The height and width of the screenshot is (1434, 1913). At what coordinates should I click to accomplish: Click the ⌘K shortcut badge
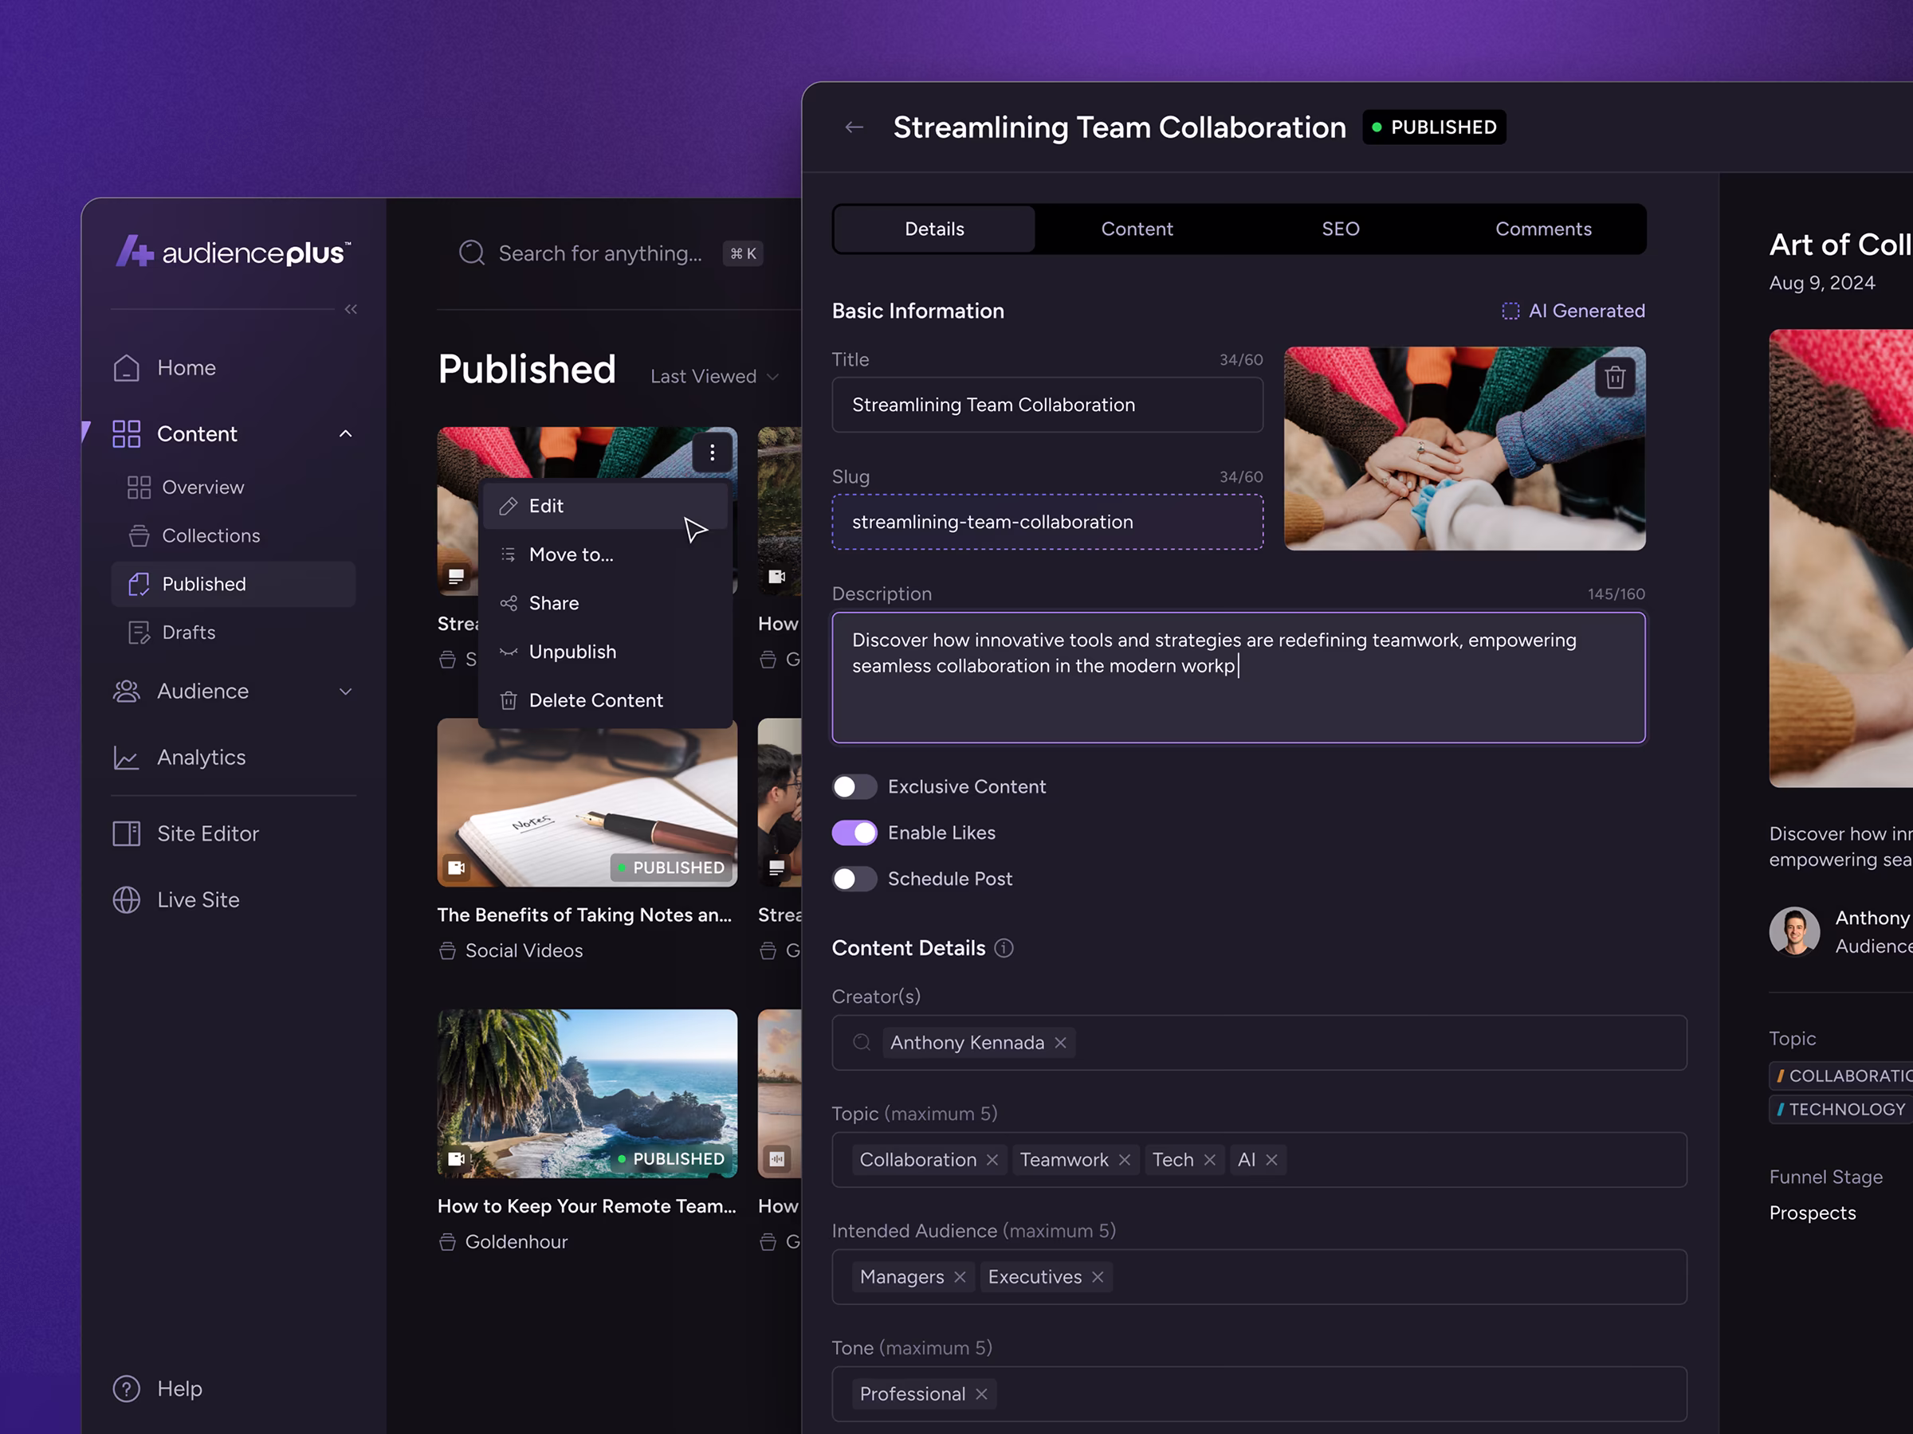[x=743, y=253]
